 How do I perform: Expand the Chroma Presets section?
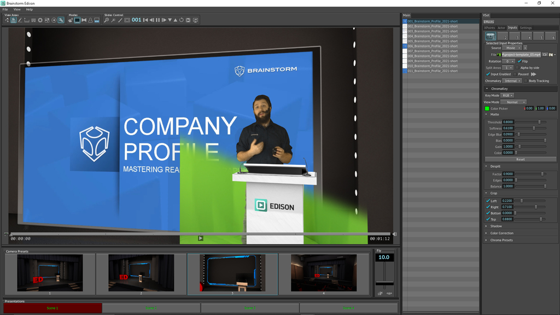click(x=486, y=240)
